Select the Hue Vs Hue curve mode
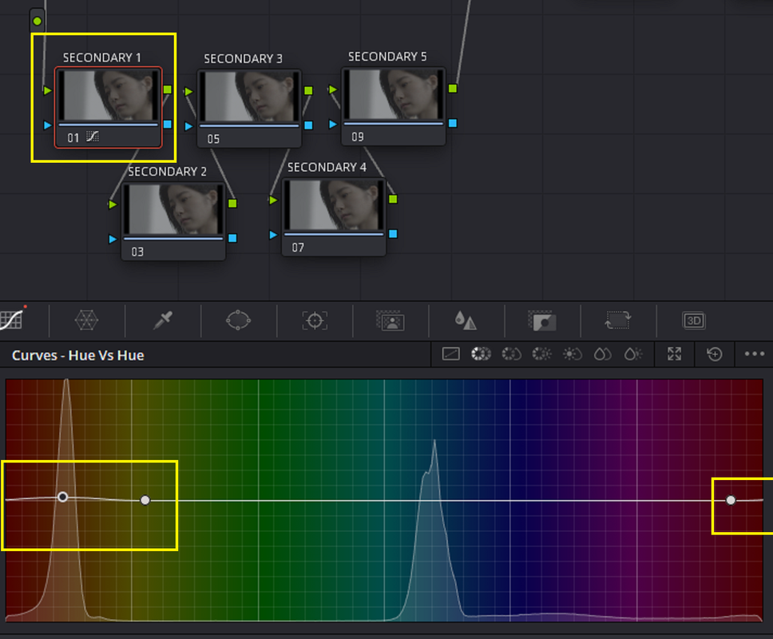773x639 pixels. [481, 354]
